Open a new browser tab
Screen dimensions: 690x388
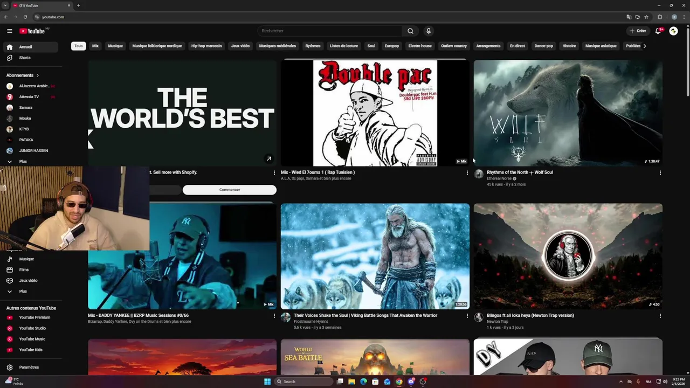79,5
